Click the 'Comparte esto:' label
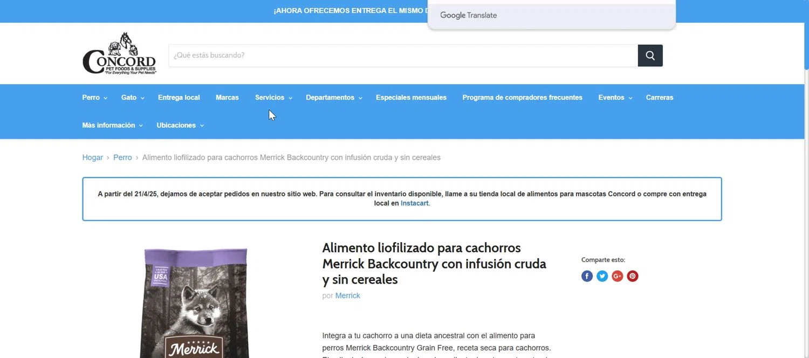 [x=603, y=260]
